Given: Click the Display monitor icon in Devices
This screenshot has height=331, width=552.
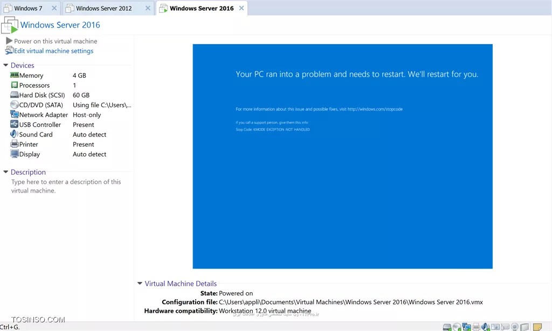Looking at the screenshot, I should (x=15, y=154).
